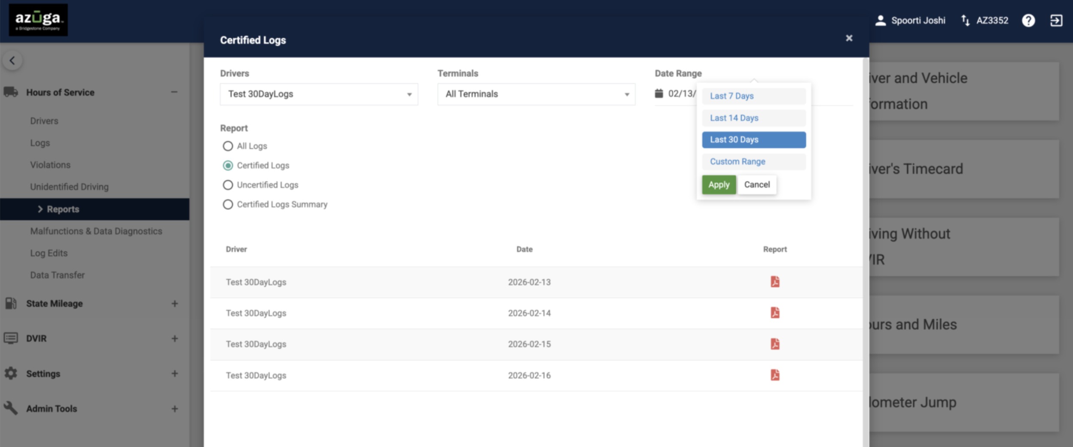The width and height of the screenshot is (1073, 447).
Task: Click the green Apply button
Action: click(x=719, y=184)
